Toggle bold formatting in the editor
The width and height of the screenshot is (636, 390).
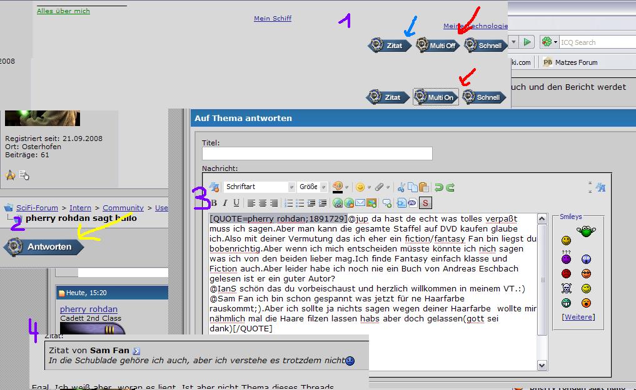click(x=214, y=203)
